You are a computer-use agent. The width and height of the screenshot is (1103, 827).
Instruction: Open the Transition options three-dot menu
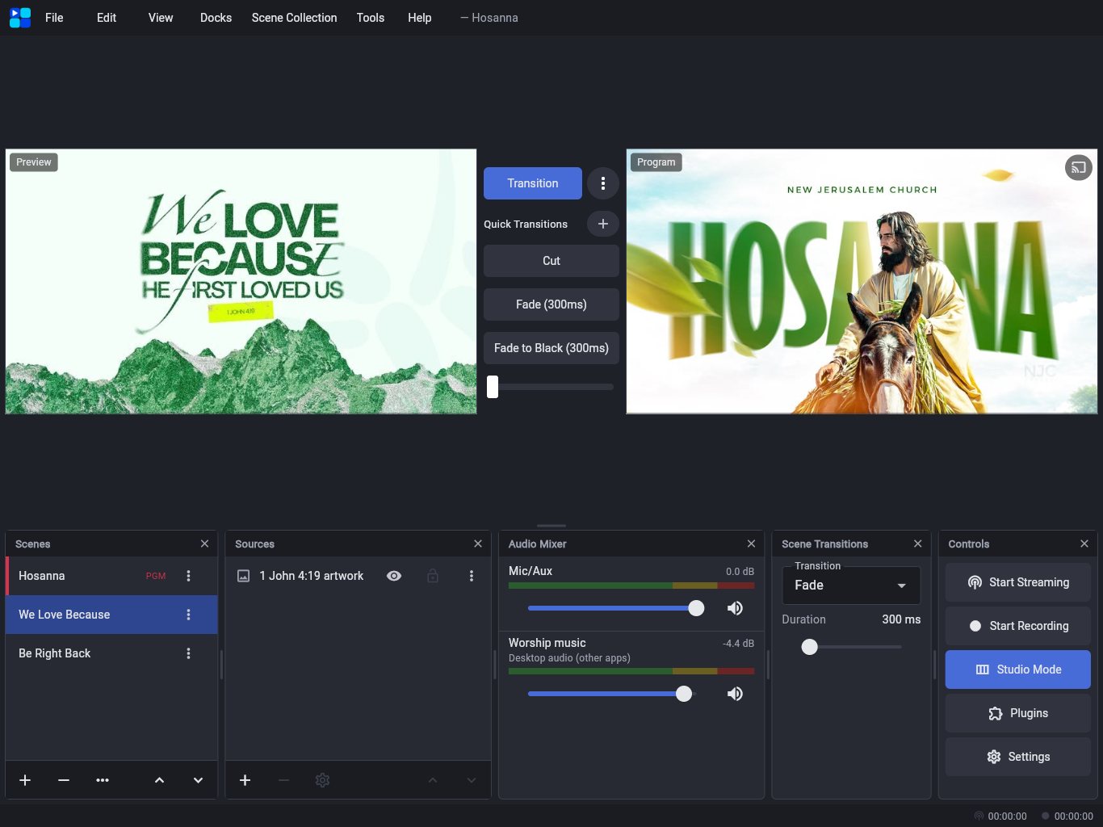click(x=603, y=183)
